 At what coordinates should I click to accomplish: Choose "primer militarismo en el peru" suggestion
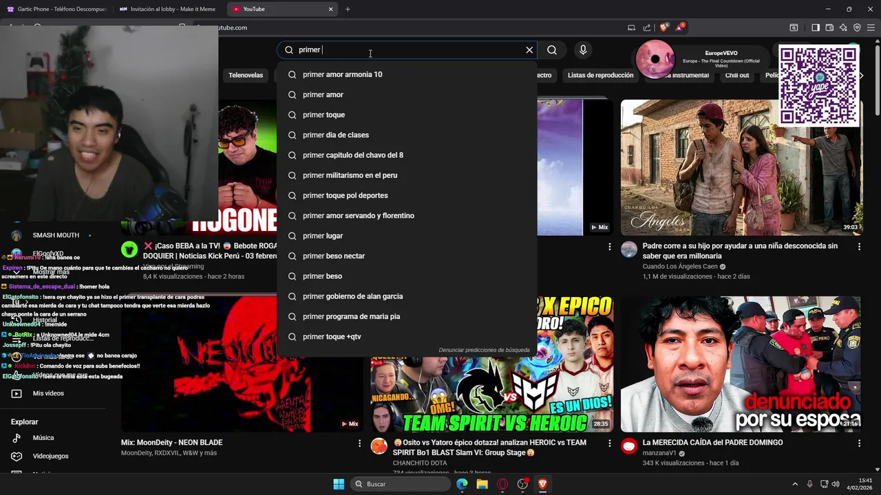(x=407, y=175)
